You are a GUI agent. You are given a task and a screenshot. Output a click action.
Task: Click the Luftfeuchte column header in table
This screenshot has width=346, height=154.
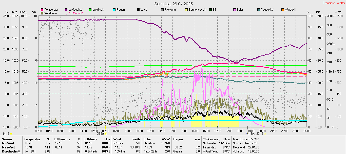click(x=62, y=139)
